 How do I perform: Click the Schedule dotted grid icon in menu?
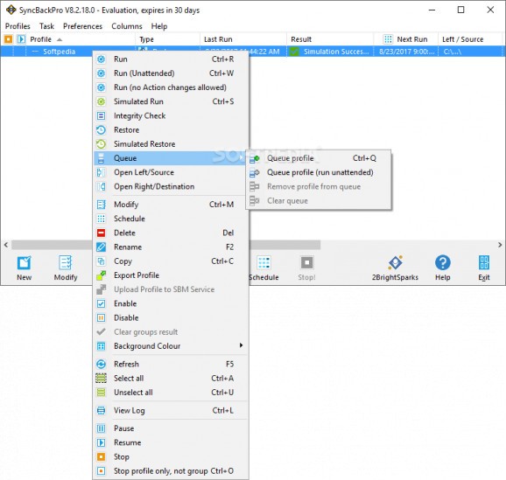click(x=101, y=219)
